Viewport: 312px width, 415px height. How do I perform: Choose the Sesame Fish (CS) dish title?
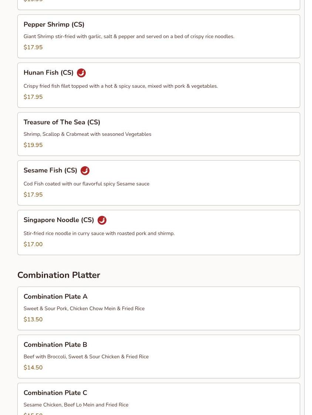pyautogui.click(x=50, y=171)
